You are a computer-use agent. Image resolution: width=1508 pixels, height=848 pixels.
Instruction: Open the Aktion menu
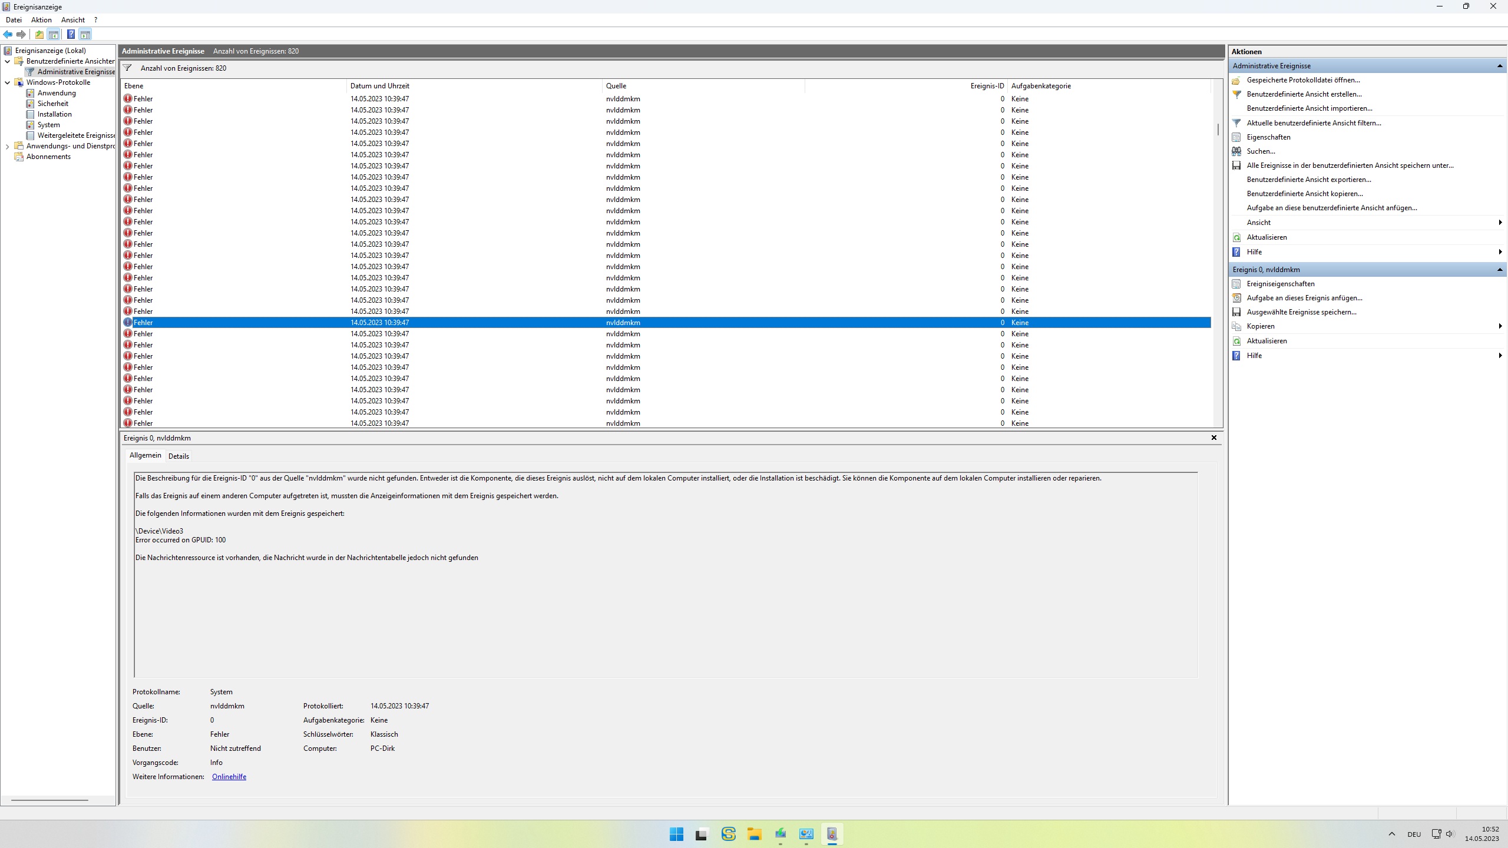tap(41, 20)
